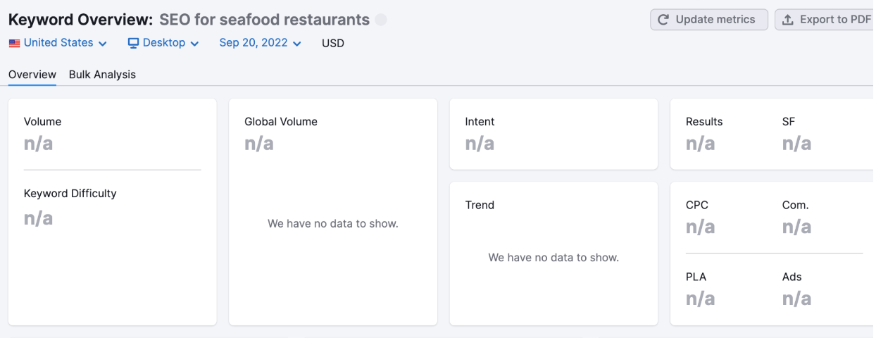Click the CPC metric label
The height and width of the screenshot is (338, 876).
coord(697,205)
